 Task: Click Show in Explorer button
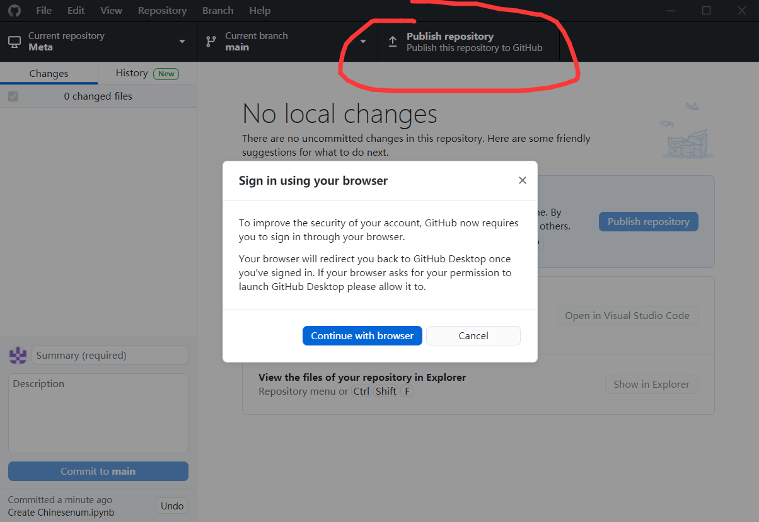(x=652, y=384)
